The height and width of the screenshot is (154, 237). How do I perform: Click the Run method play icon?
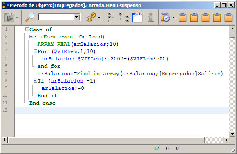point(9,18)
